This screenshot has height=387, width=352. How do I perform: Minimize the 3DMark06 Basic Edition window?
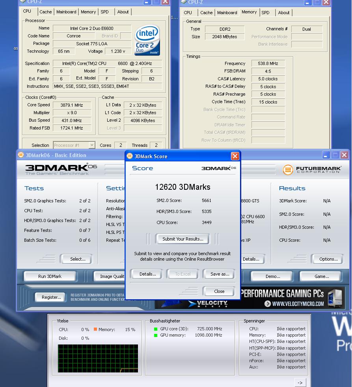point(326,155)
